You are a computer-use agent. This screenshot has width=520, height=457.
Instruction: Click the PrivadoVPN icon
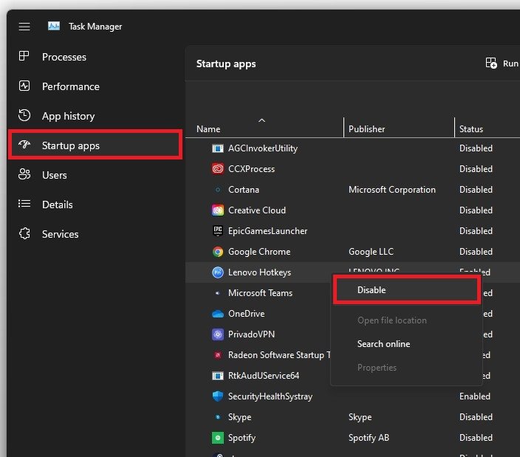tap(218, 334)
